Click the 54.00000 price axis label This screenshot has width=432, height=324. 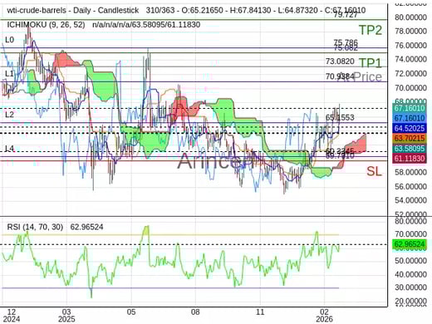[410, 200]
